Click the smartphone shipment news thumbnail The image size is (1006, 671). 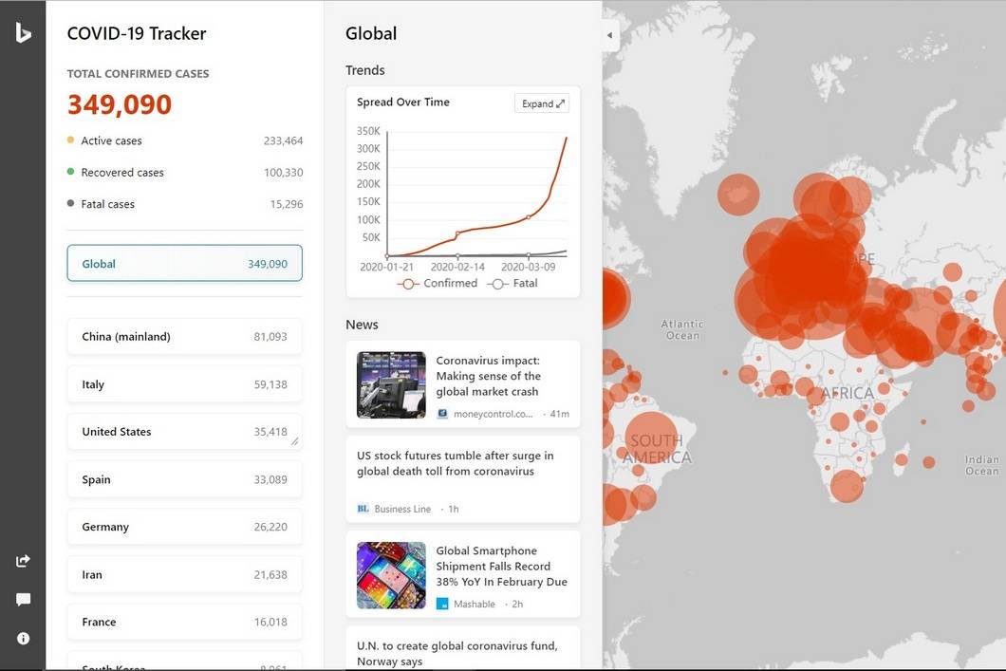tap(391, 575)
